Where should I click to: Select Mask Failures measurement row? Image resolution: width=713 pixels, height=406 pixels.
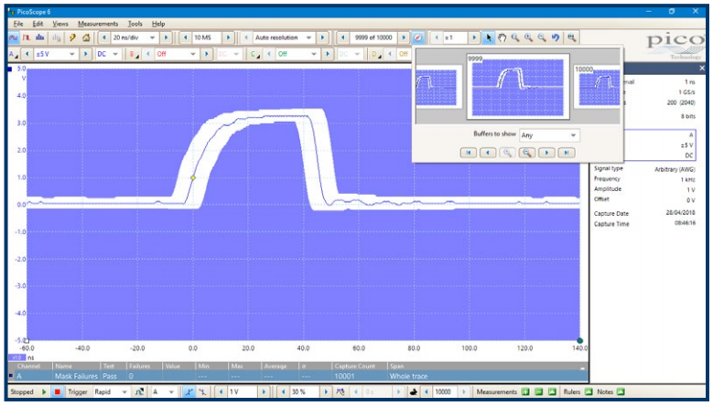click(x=297, y=376)
